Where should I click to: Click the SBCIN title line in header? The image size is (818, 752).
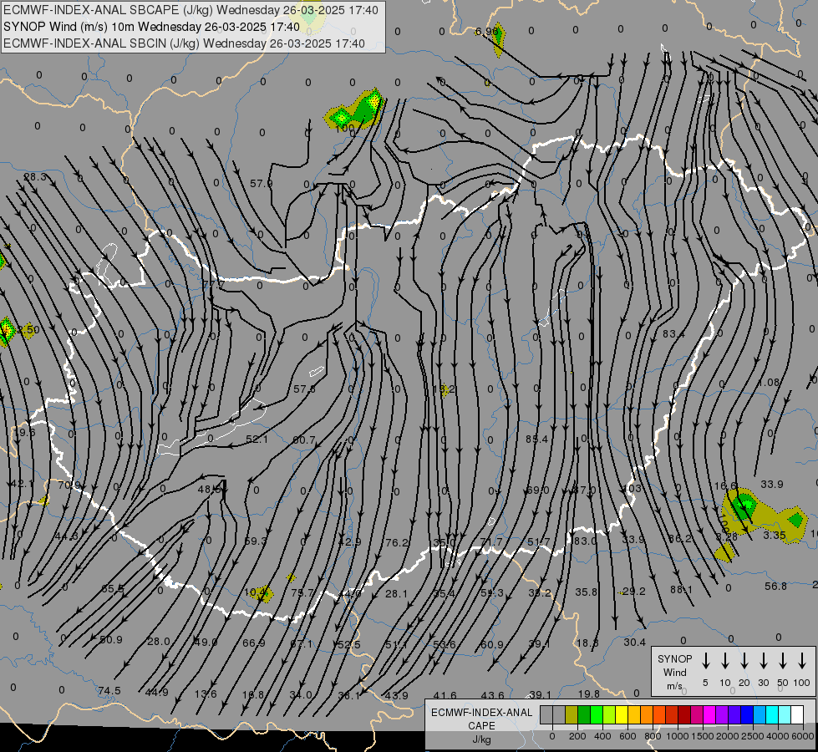(x=184, y=43)
